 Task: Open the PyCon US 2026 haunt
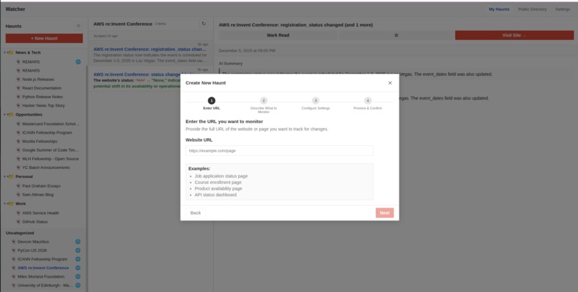(x=32, y=250)
